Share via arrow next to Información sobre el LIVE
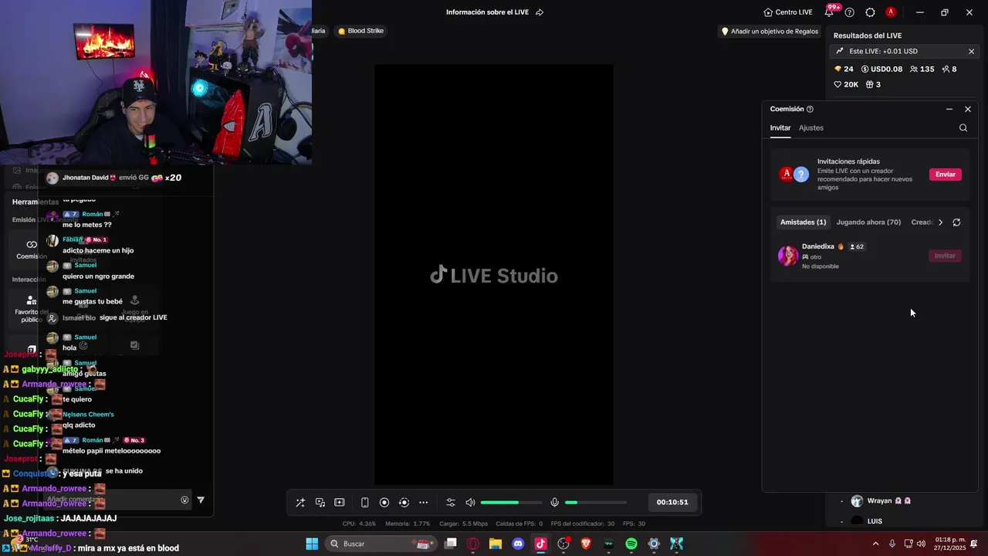Viewport: 988px width, 556px height. [540, 12]
